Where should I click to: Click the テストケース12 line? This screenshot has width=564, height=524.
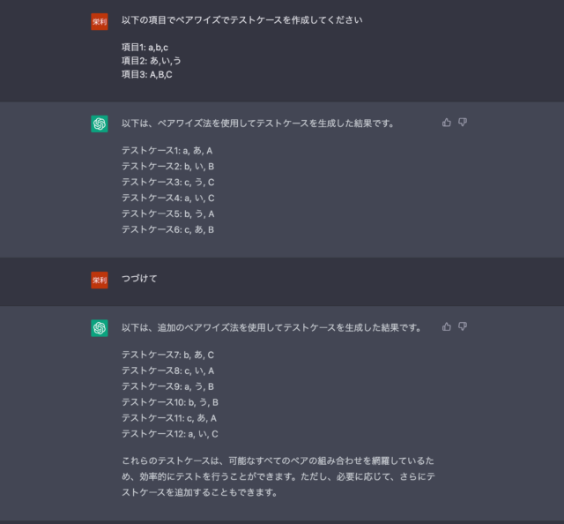[170, 434]
